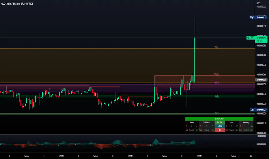Click the 1.00000000 indicator axis value
Viewport: 269px width, 159px height.
[261, 136]
